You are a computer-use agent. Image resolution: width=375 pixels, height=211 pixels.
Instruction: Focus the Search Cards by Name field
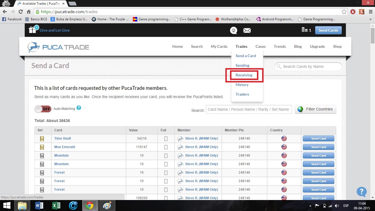click(308, 66)
